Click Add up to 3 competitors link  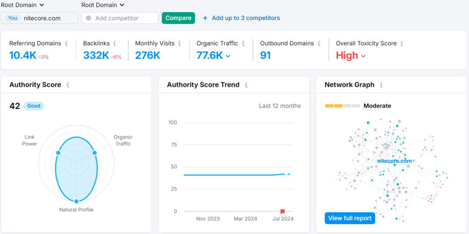point(241,18)
